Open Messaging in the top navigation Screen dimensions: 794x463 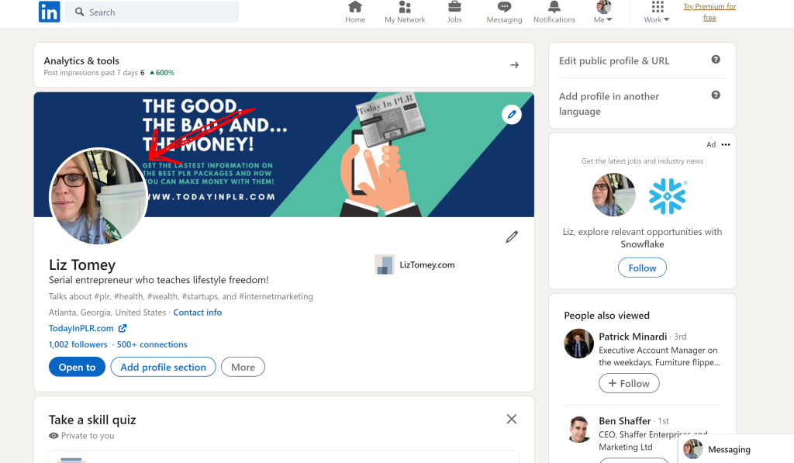coord(504,12)
